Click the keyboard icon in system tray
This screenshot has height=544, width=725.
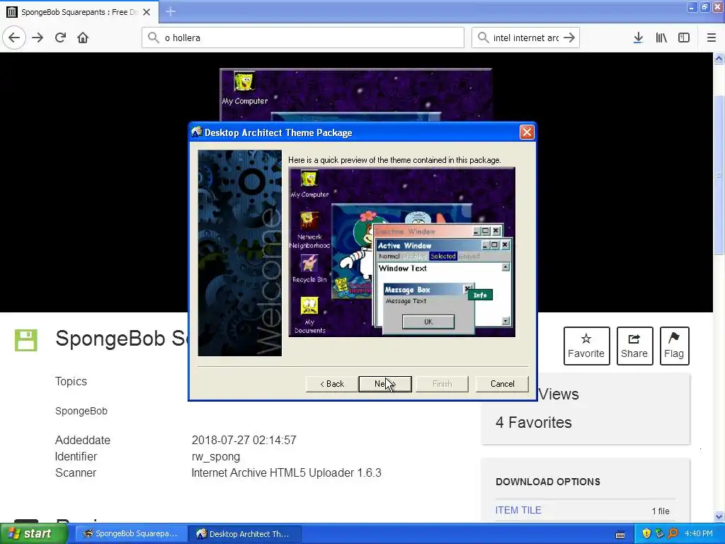620,535
